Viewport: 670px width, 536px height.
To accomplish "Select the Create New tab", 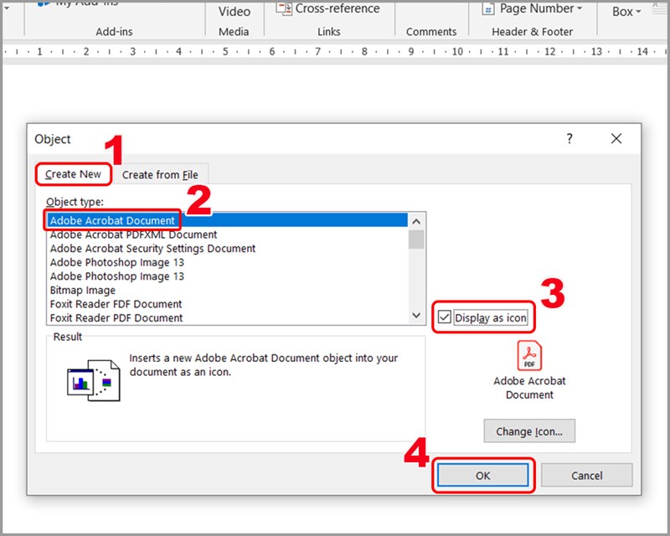I will [x=73, y=174].
